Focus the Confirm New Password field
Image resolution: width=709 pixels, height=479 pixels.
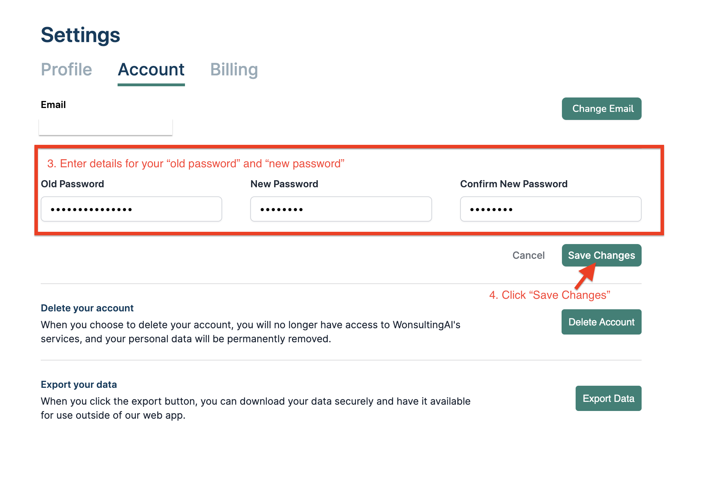[551, 209]
